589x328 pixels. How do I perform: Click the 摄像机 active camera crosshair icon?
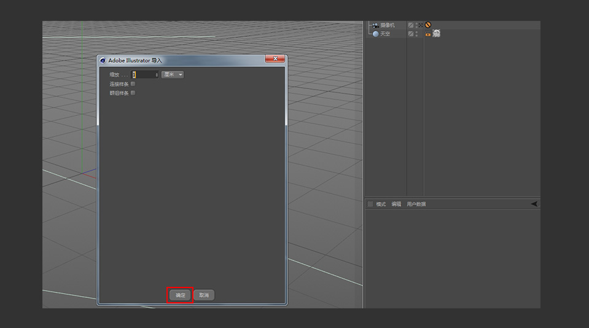[x=421, y=25]
